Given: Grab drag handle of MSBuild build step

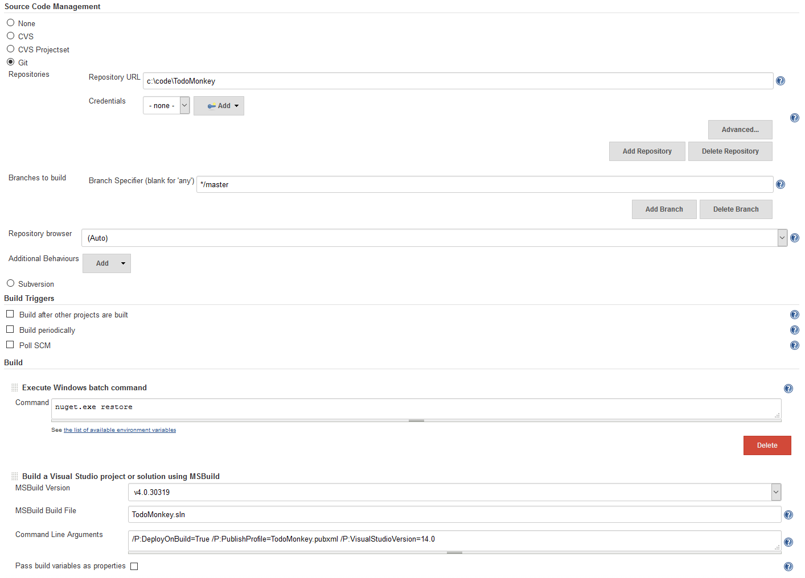Looking at the screenshot, I should [14, 476].
